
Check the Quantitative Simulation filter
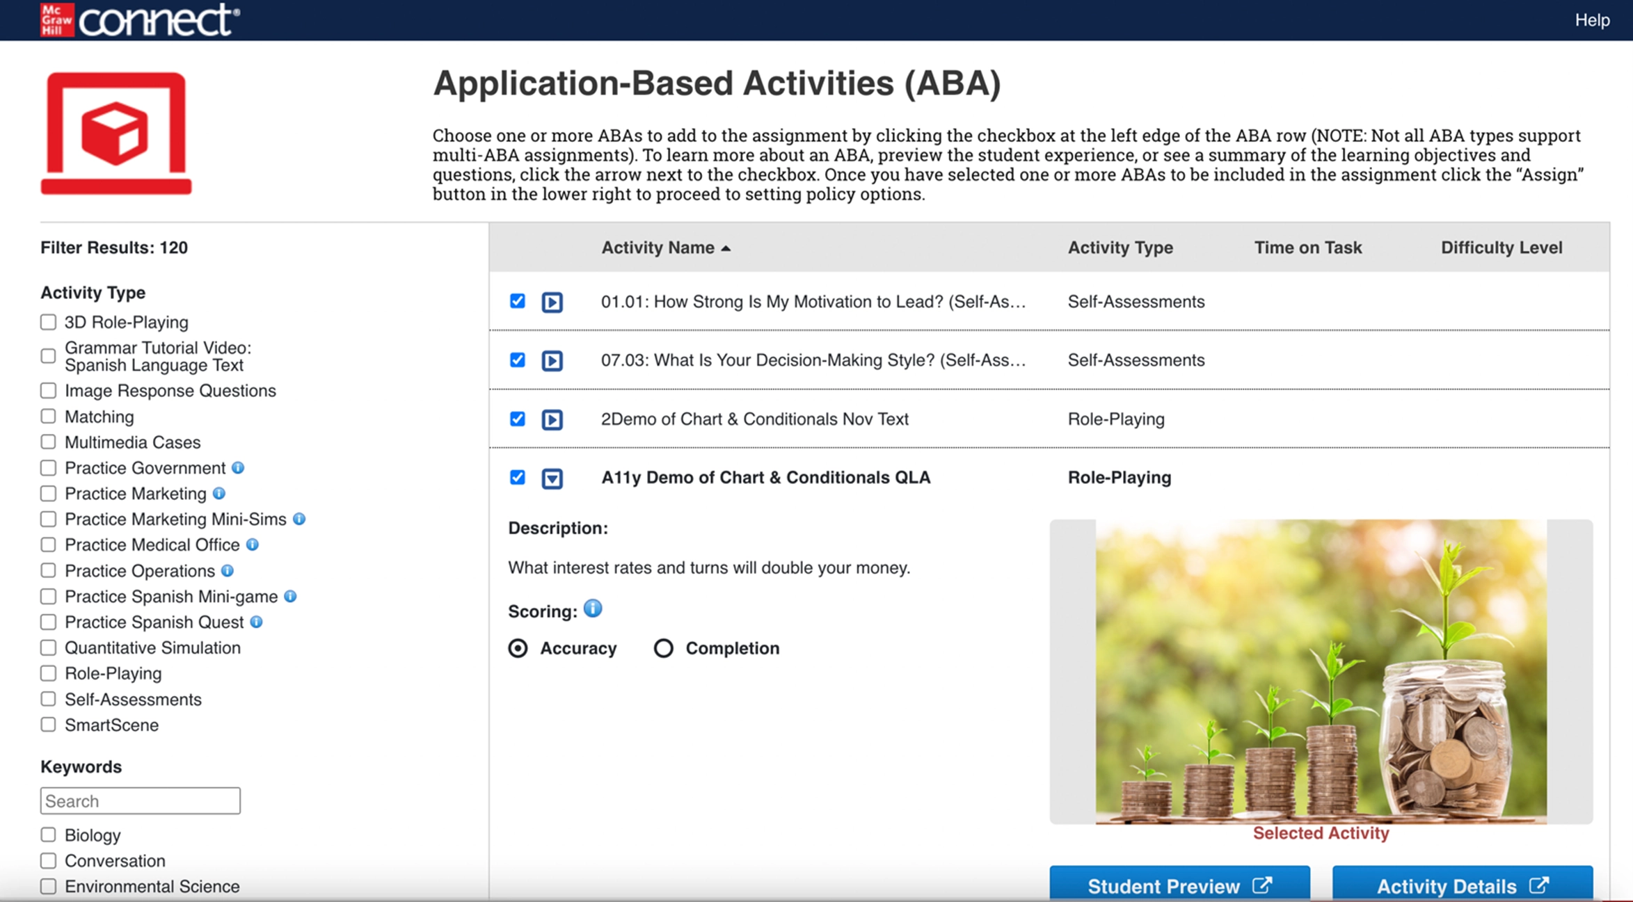[x=48, y=647]
